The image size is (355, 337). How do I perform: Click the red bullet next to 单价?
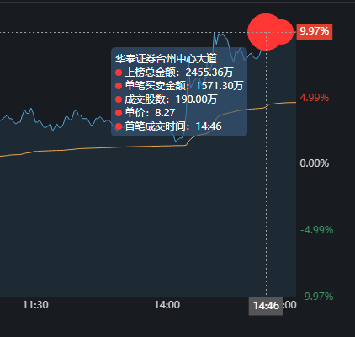[x=119, y=113]
